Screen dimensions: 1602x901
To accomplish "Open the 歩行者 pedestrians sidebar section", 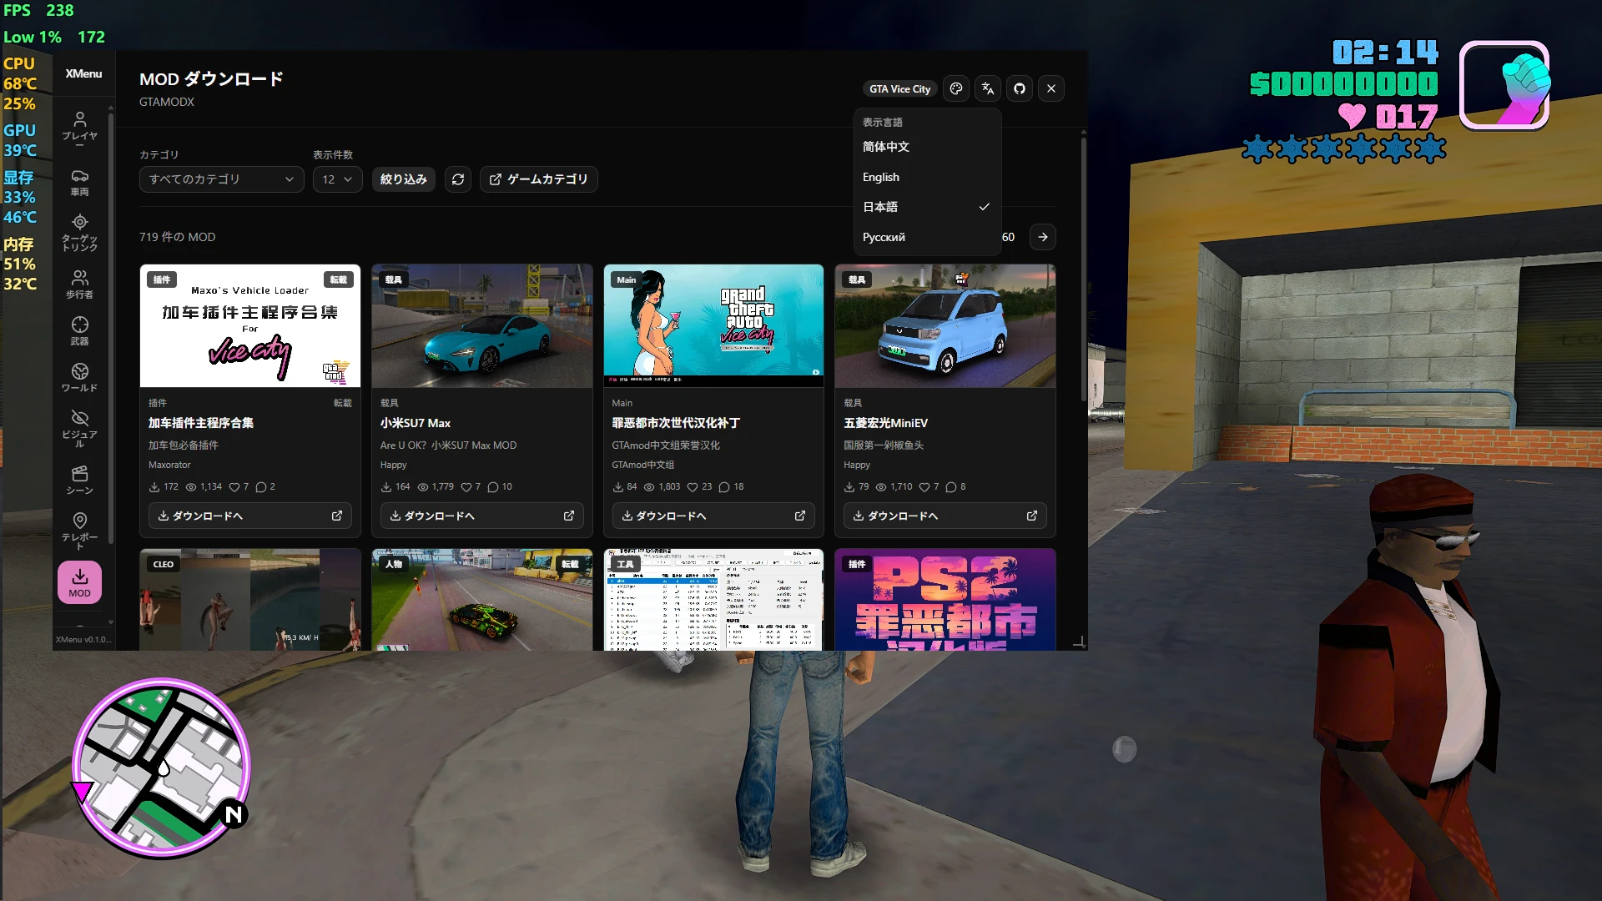I will 79,284.
